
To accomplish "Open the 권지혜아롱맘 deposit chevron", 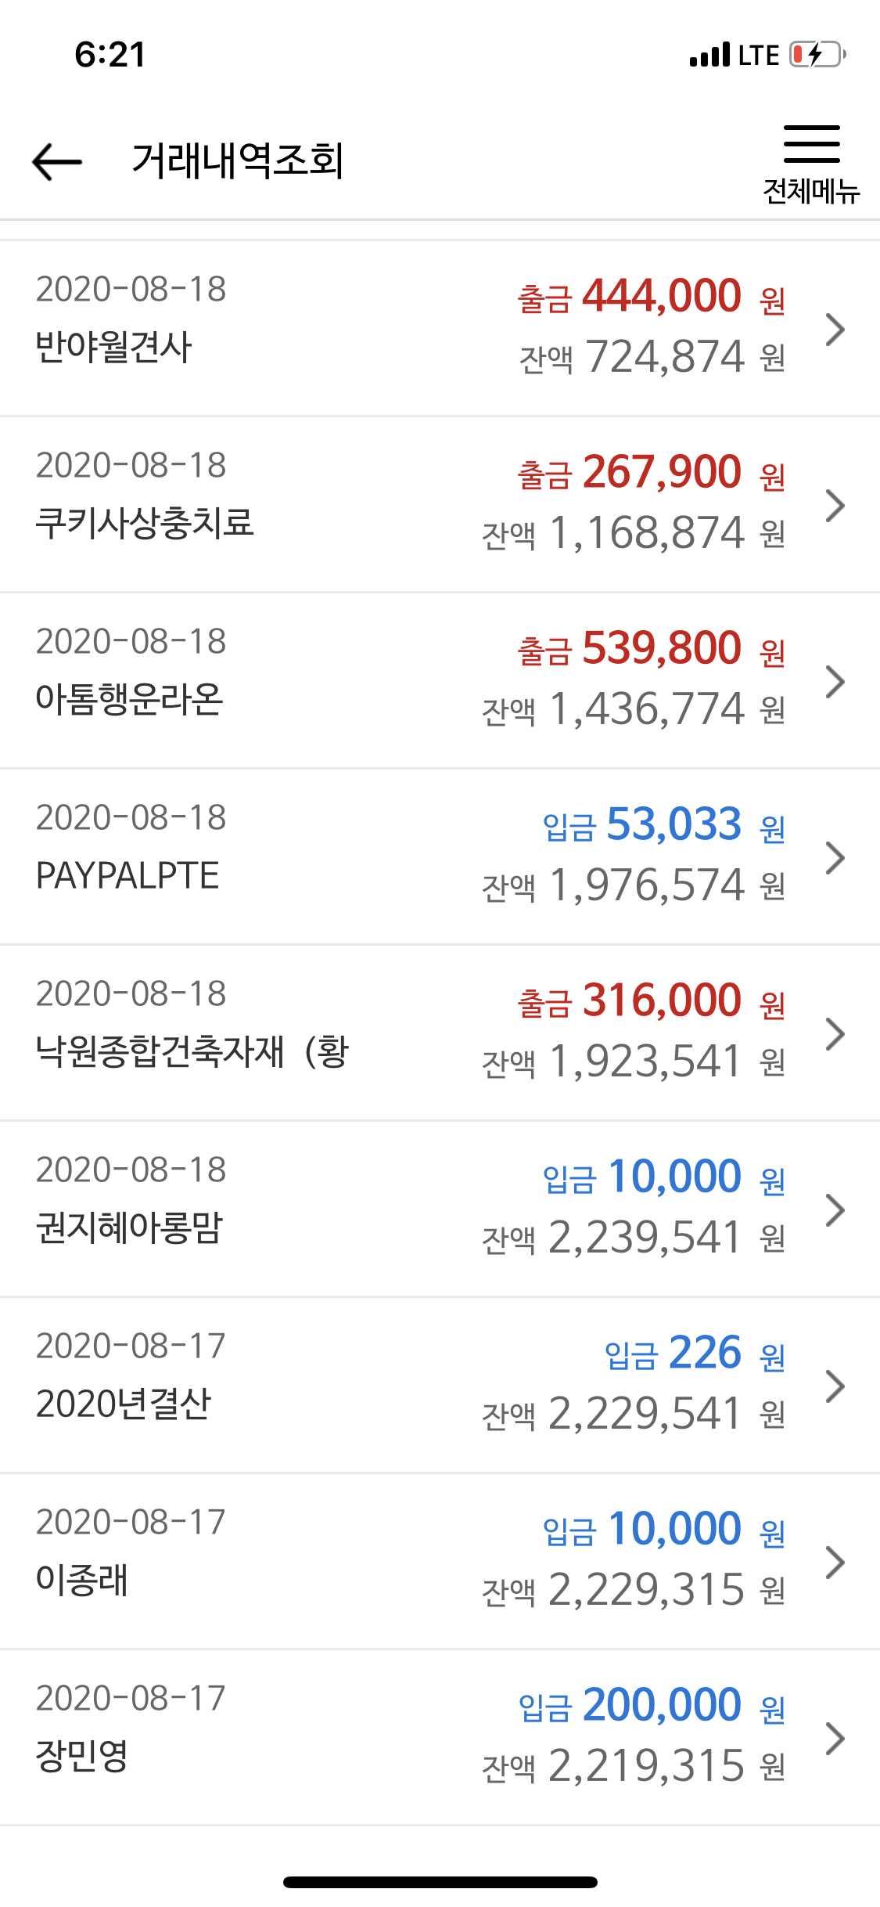I will [835, 1210].
